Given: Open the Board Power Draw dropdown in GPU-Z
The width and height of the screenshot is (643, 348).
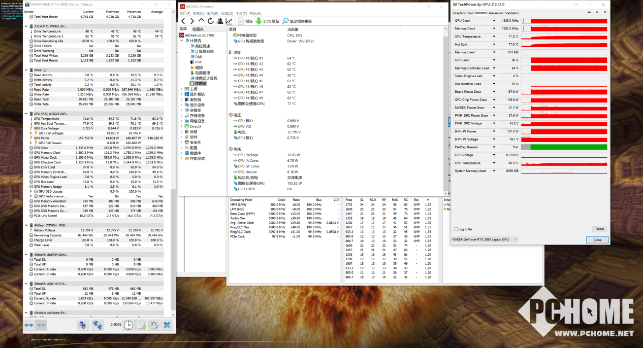Looking at the screenshot, I should [494, 92].
